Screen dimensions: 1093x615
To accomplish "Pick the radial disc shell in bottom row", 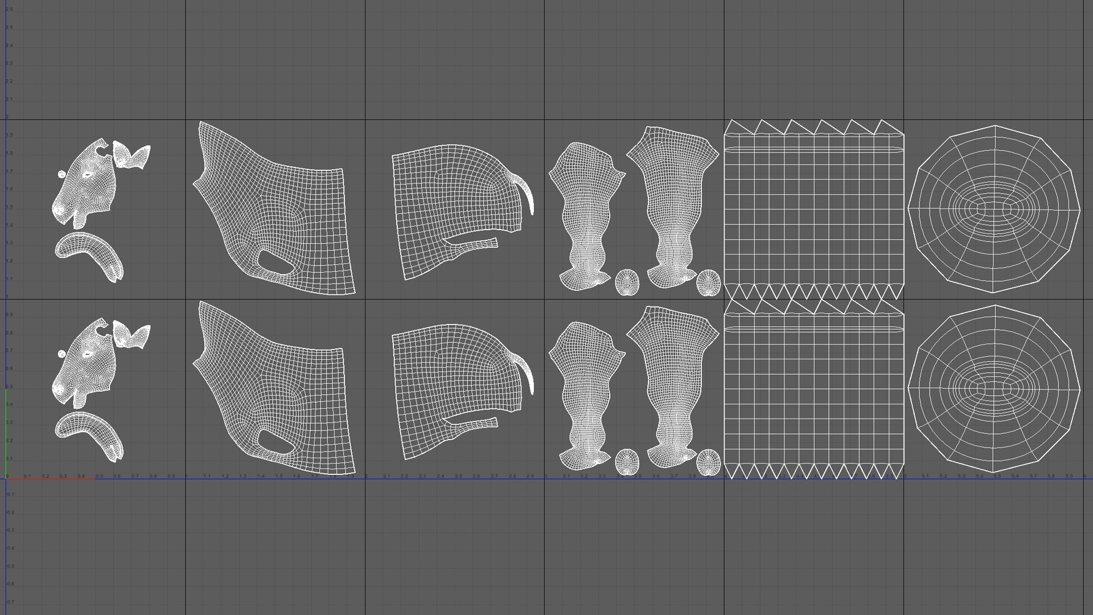I will pyautogui.click(x=994, y=389).
